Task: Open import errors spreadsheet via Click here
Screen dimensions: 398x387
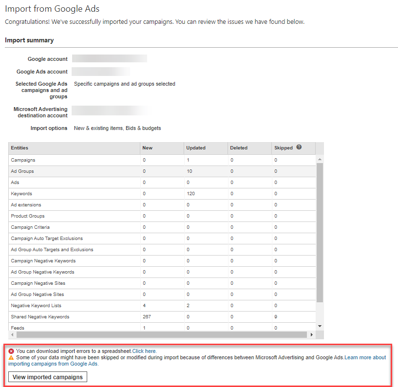Action: click(144, 351)
